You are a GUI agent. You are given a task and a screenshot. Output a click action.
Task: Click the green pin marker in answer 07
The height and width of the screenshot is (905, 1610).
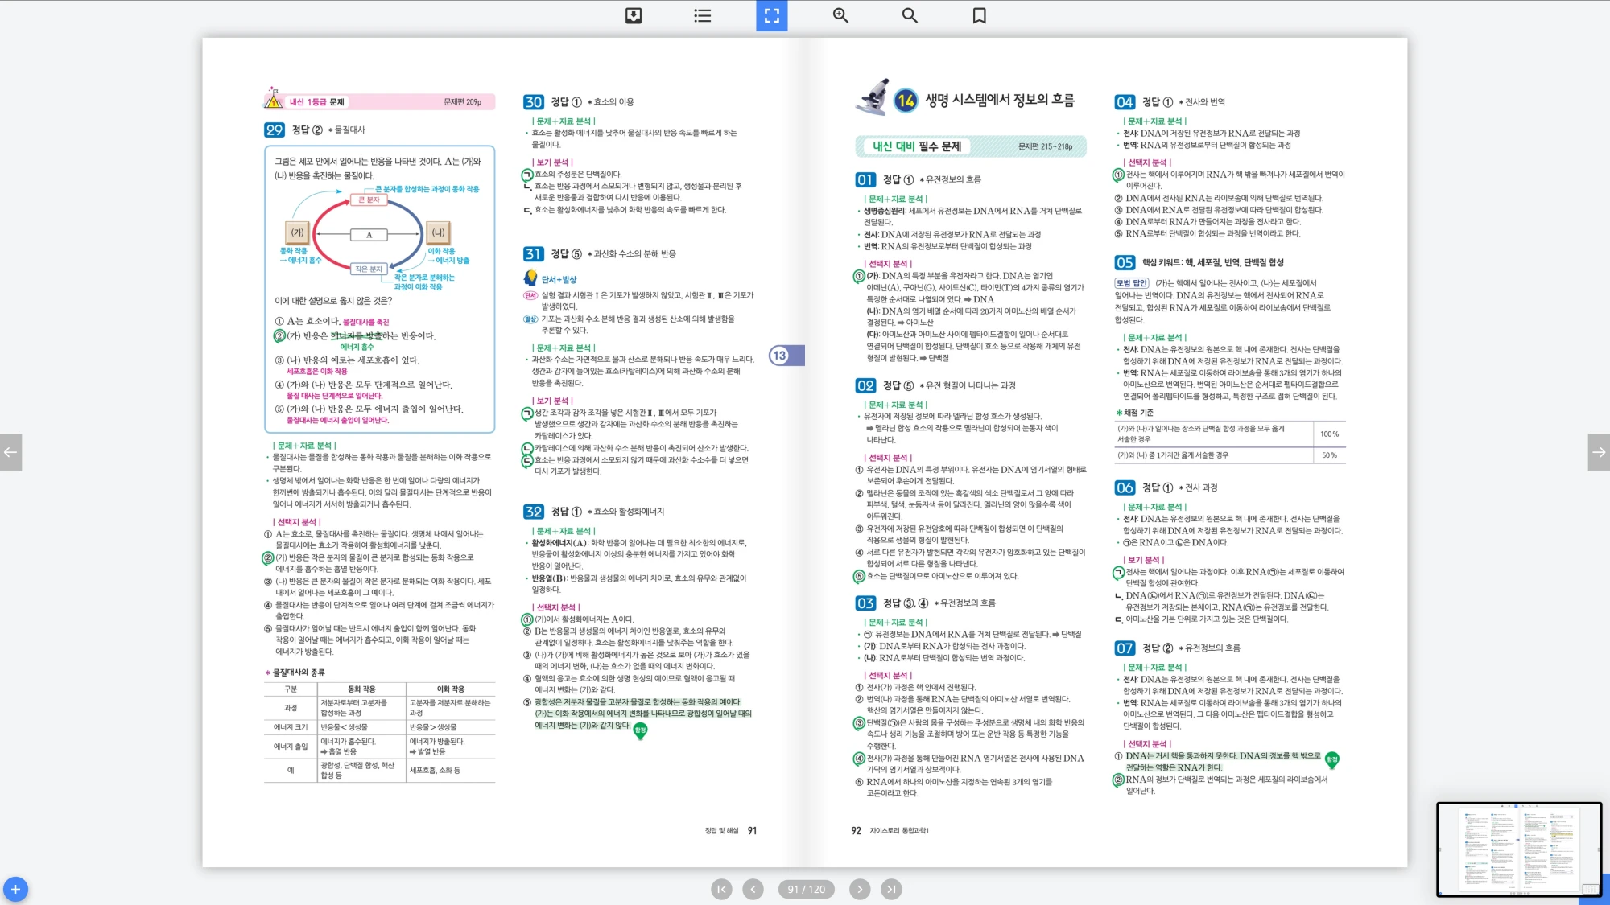coord(1331,759)
